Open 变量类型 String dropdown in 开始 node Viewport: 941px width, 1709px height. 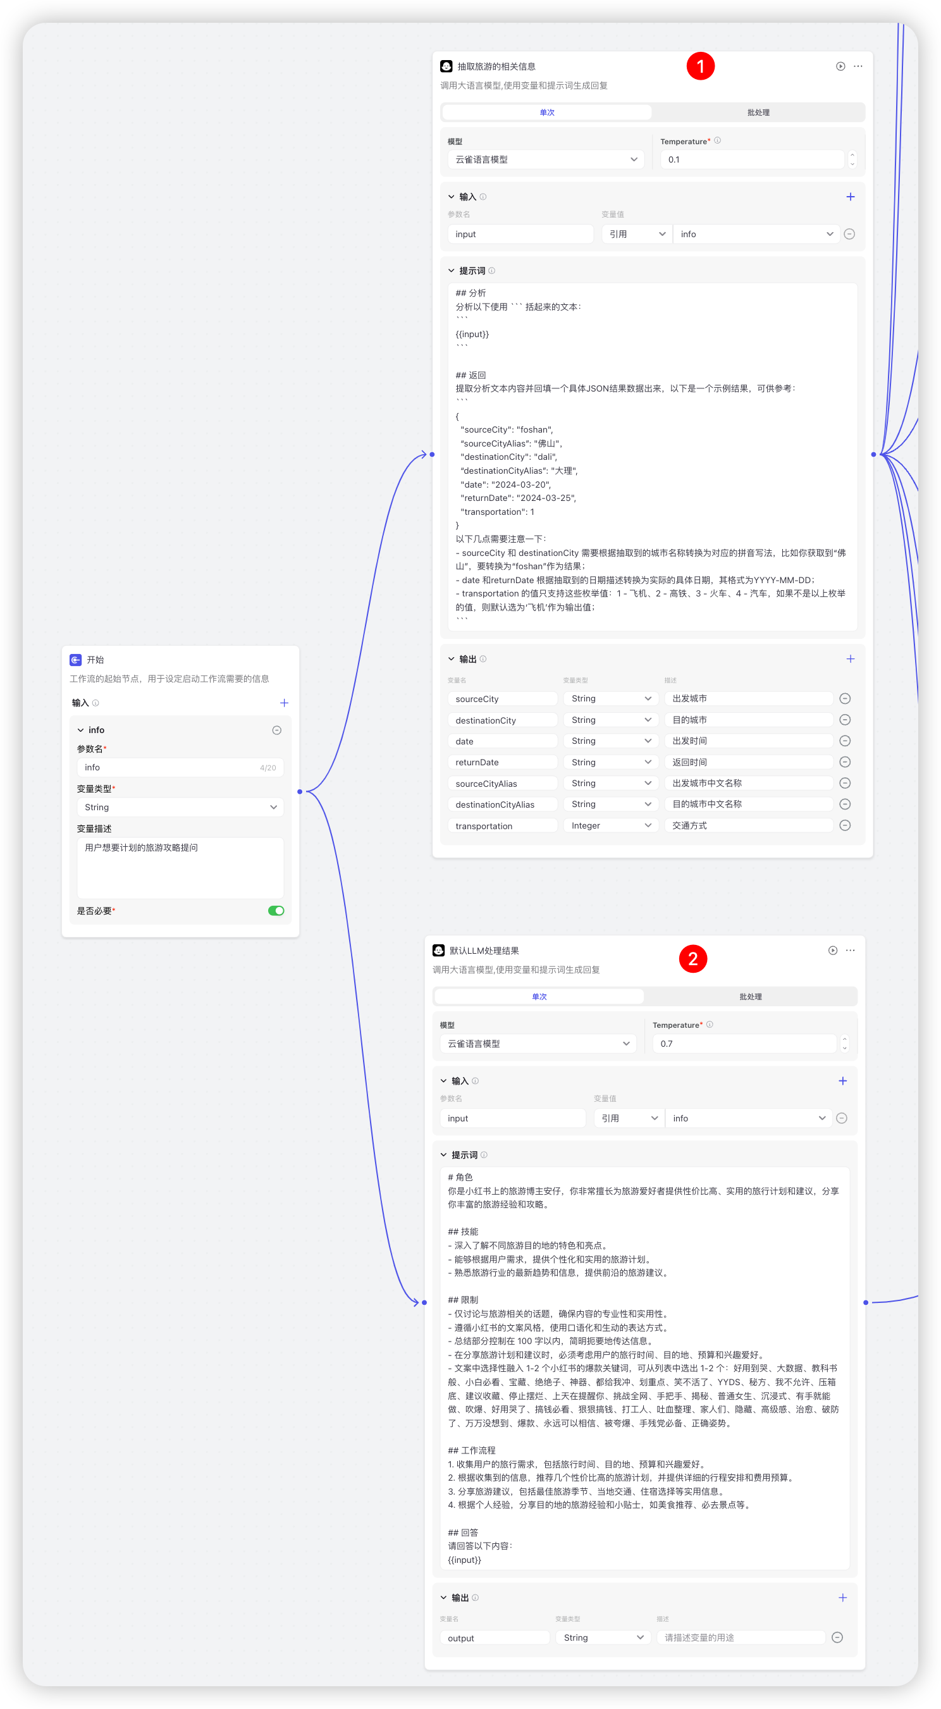(x=180, y=808)
